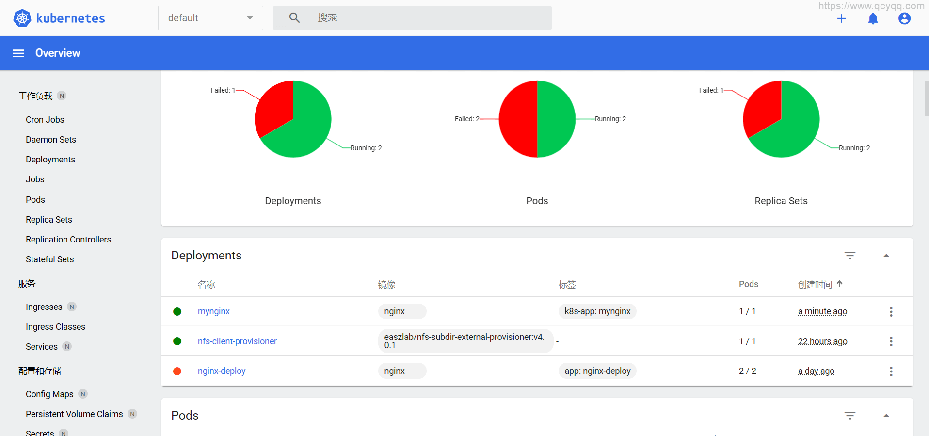Open actions menu for mynginx row
This screenshot has height=436, width=929.
(x=891, y=312)
